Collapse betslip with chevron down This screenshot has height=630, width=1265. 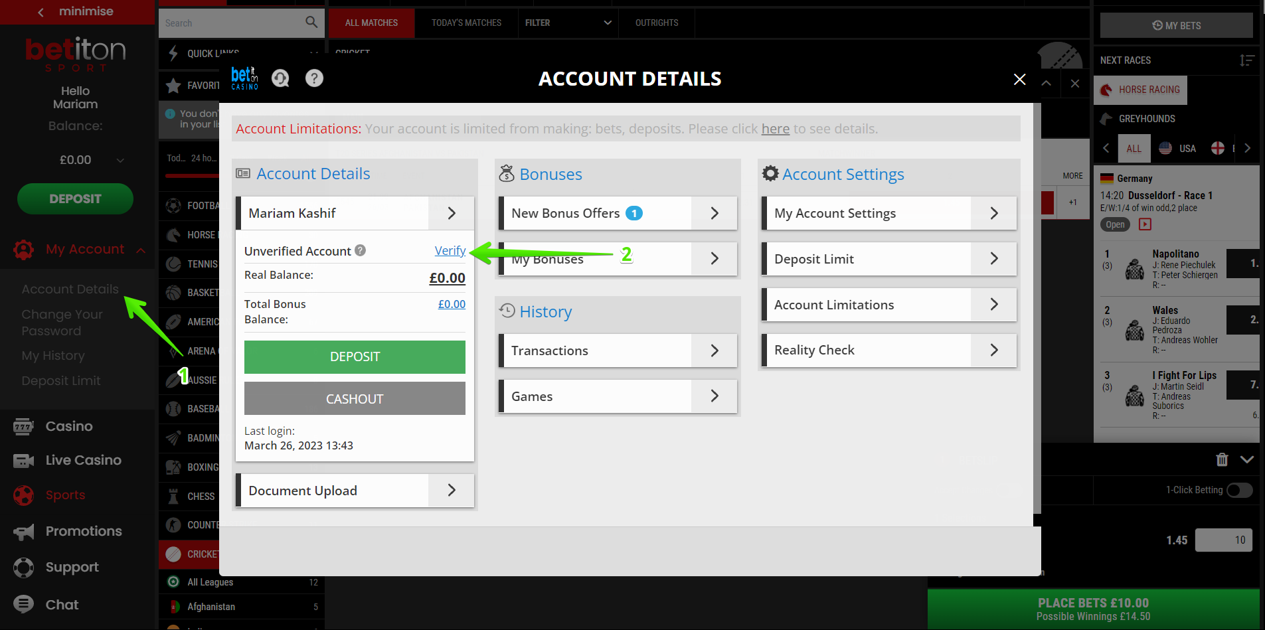[1247, 459]
